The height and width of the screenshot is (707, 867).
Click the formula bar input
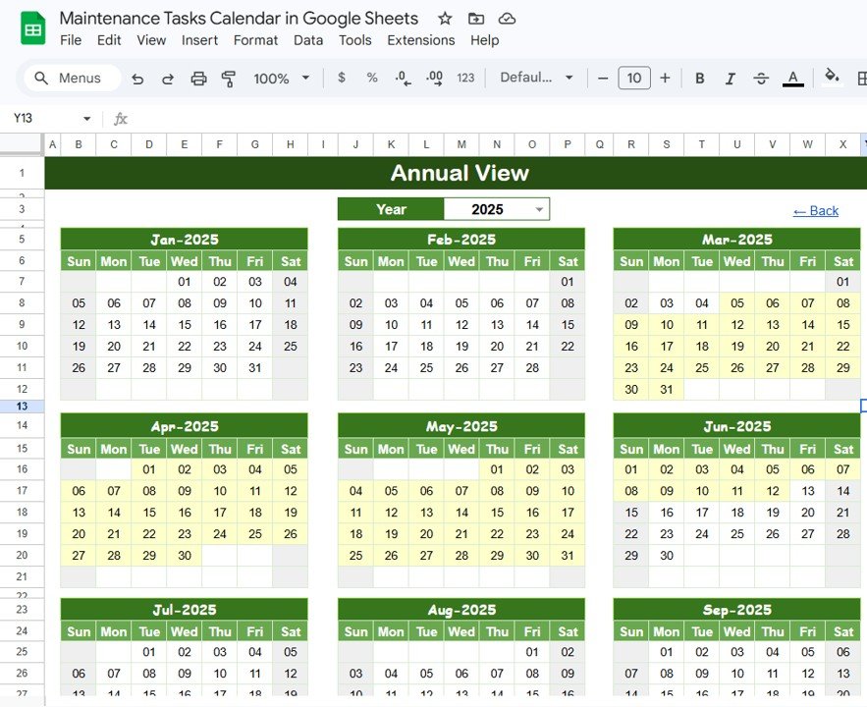498,118
